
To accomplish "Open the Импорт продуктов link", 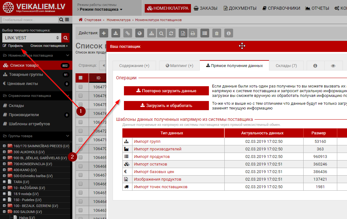I will pyautogui.click(x=152, y=156).
